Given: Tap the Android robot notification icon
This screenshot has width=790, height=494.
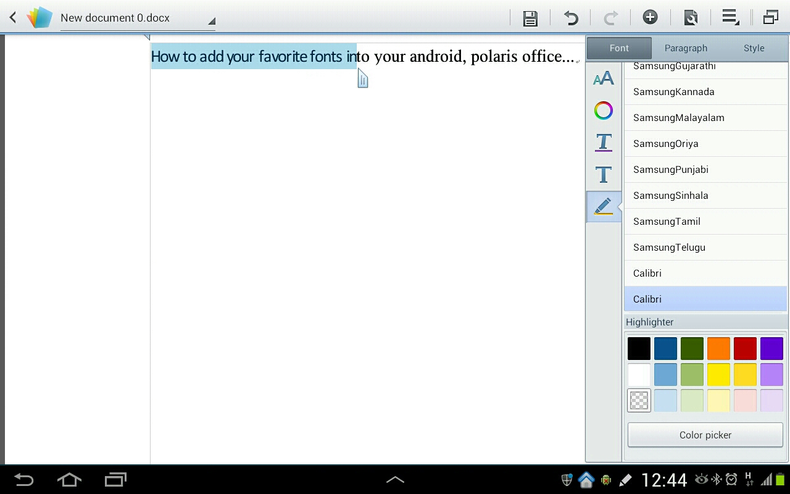Looking at the screenshot, I should click(606, 480).
